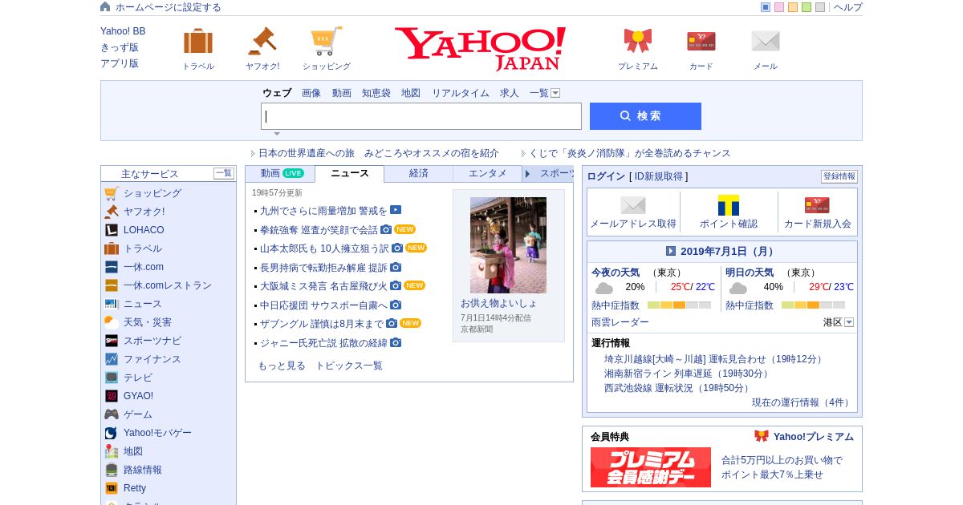The width and height of the screenshot is (963, 505).
Task: Open LOHACO in services sidebar
Action: (144, 230)
